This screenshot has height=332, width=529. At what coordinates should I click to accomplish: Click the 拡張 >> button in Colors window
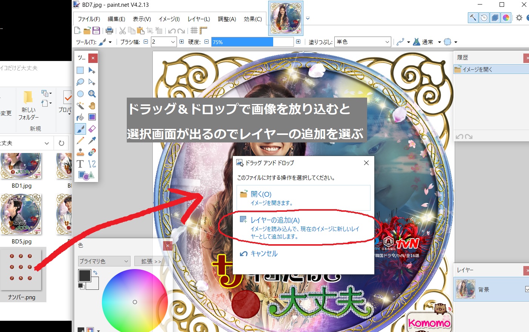[x=151, y=261]
